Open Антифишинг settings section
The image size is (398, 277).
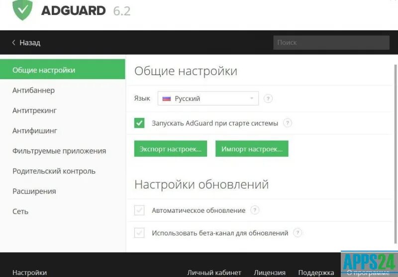tap(35, 131)
